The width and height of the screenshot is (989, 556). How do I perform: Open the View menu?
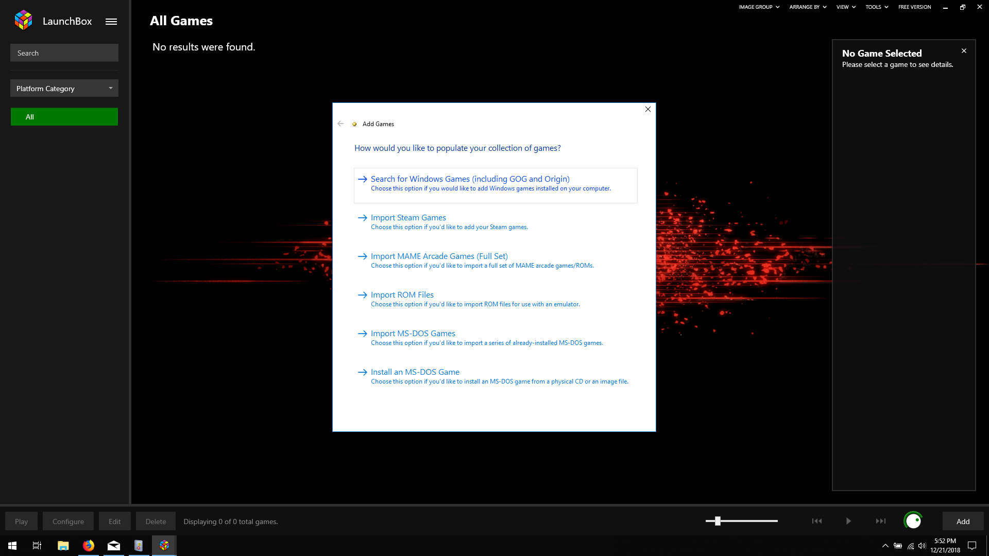tap(846, 7)
